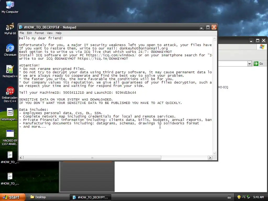Open the Notepad Help menu
268x201 pixels.
click(x=58, y=33)
